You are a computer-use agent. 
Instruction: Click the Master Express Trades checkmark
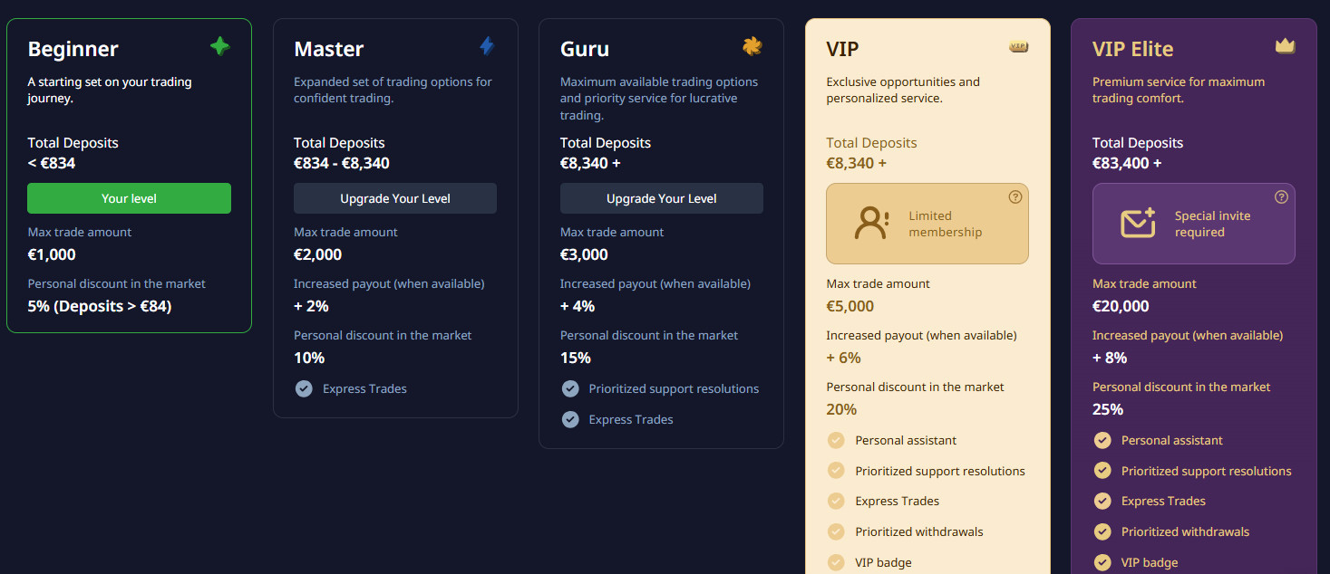tap(304, 388)
